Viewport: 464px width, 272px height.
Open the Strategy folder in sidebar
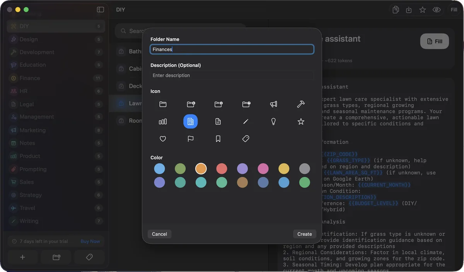tap(56, 195)
